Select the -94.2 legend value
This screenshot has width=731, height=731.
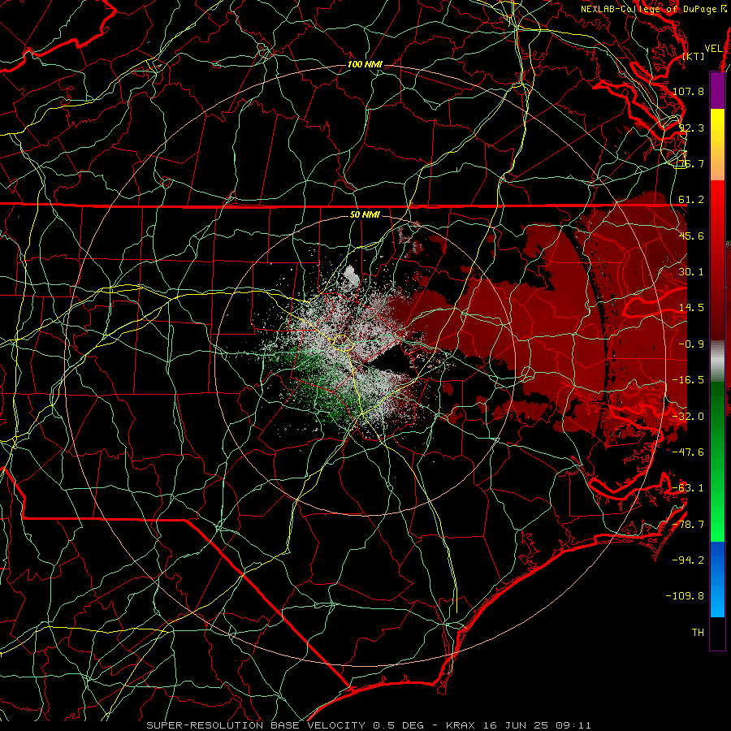688,560
